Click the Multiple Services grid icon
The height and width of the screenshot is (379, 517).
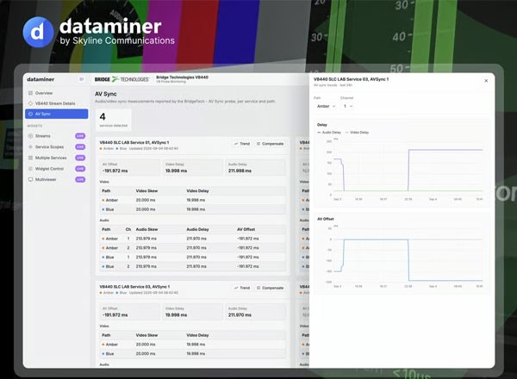30,158
